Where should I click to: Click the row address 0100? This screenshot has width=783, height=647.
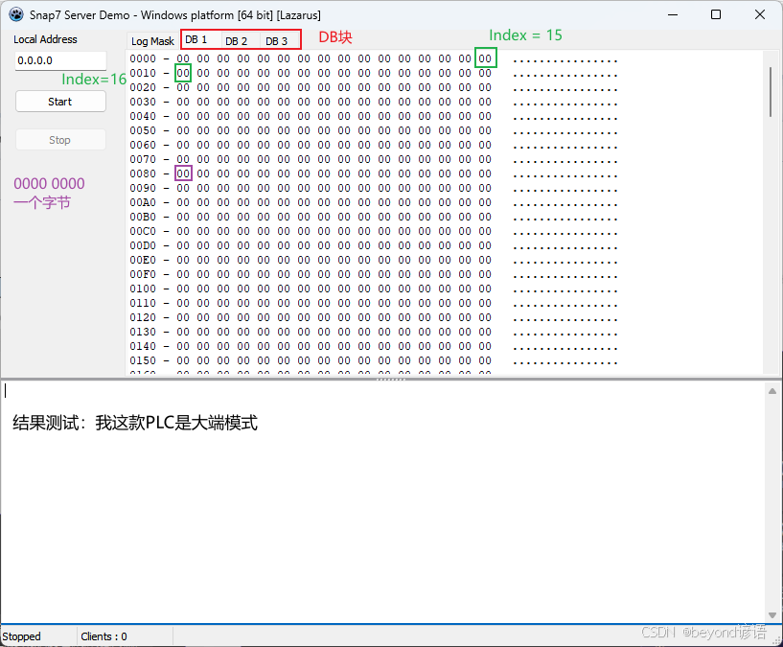143,289
